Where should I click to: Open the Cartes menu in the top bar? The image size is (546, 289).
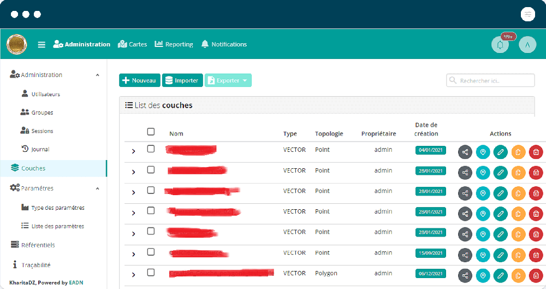tap(132, 44)
